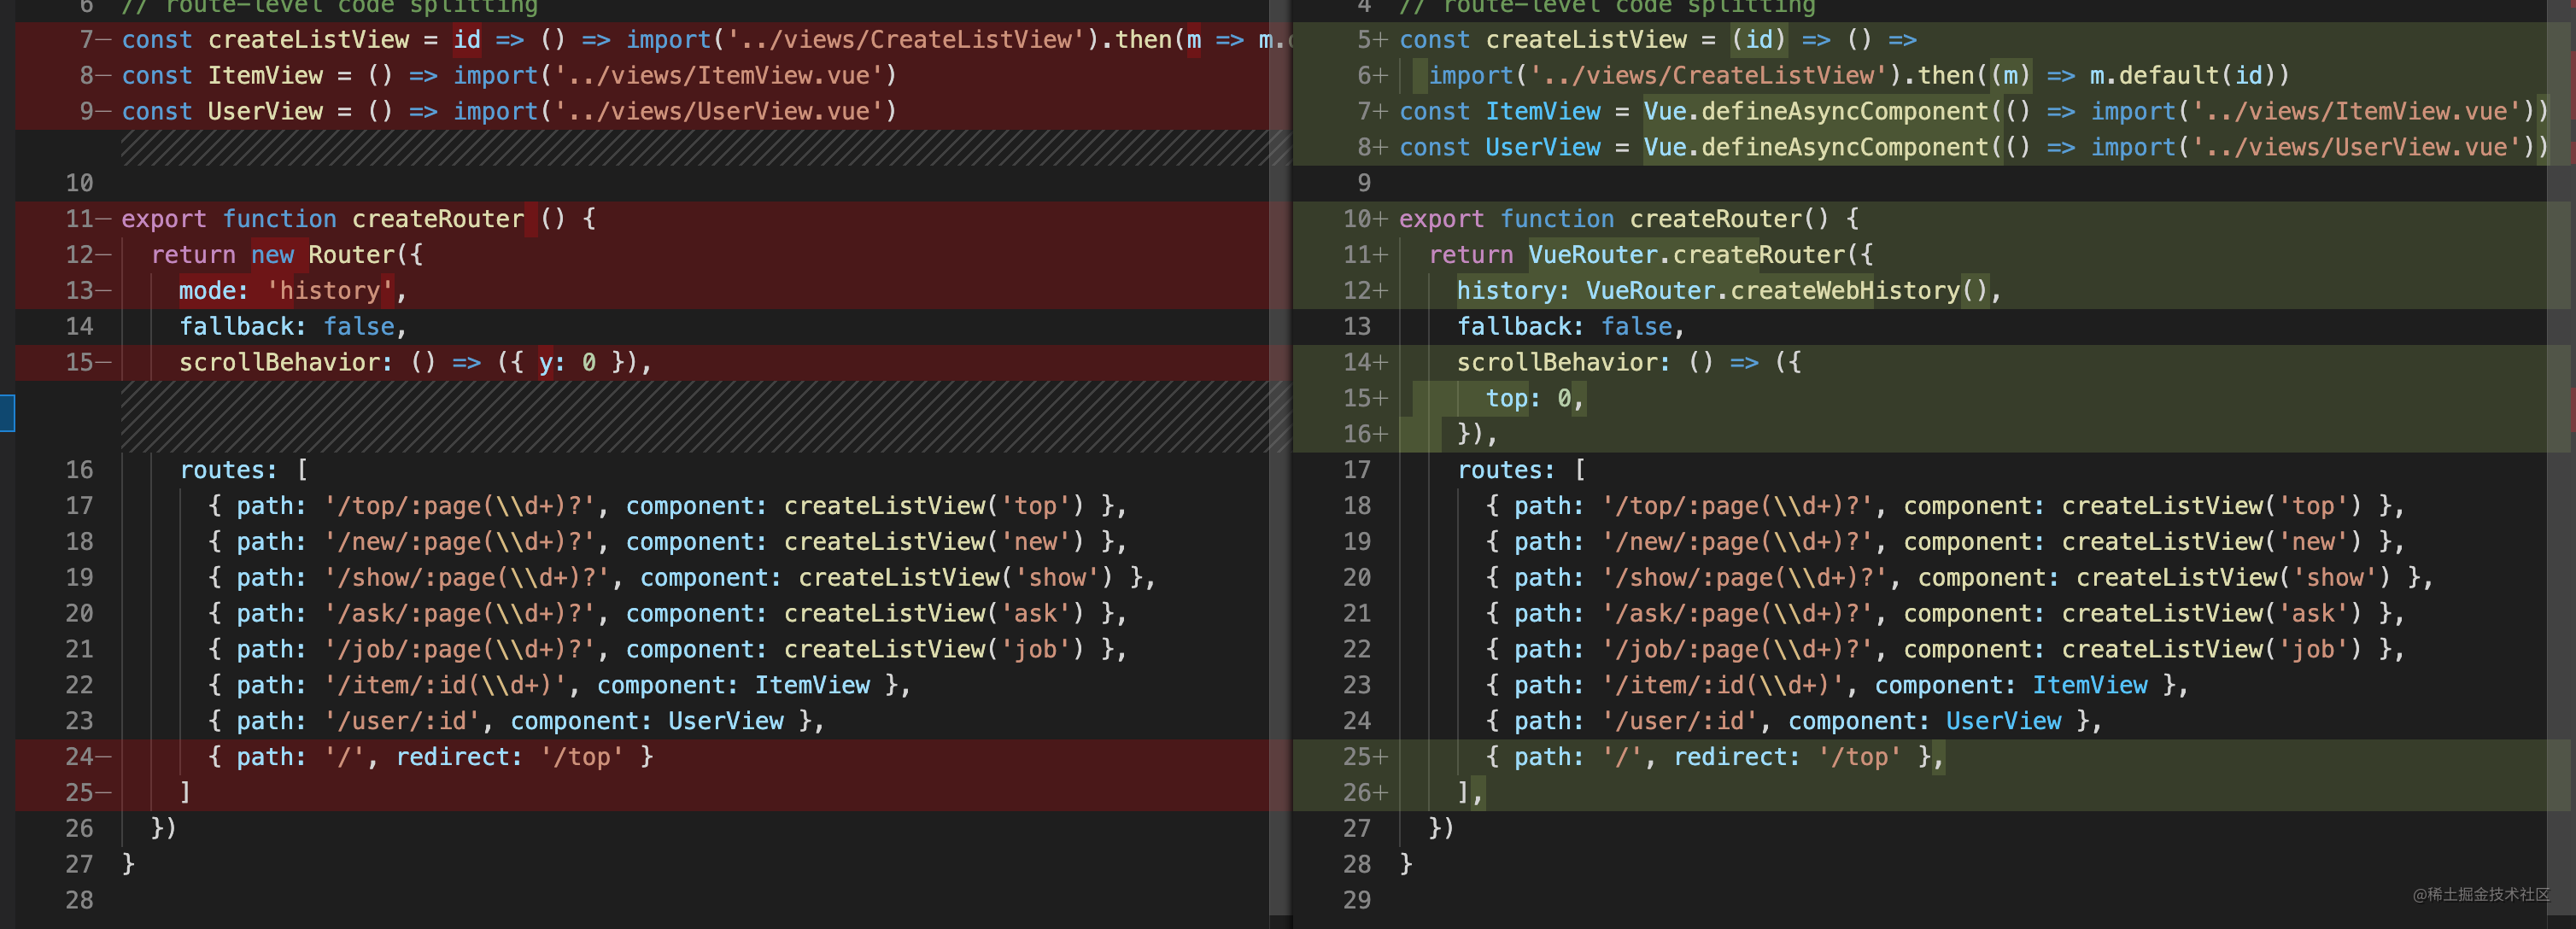Click 'UserView' component in right routes list
This screenshot has width=2576, height=929.
pos(2003,721)
